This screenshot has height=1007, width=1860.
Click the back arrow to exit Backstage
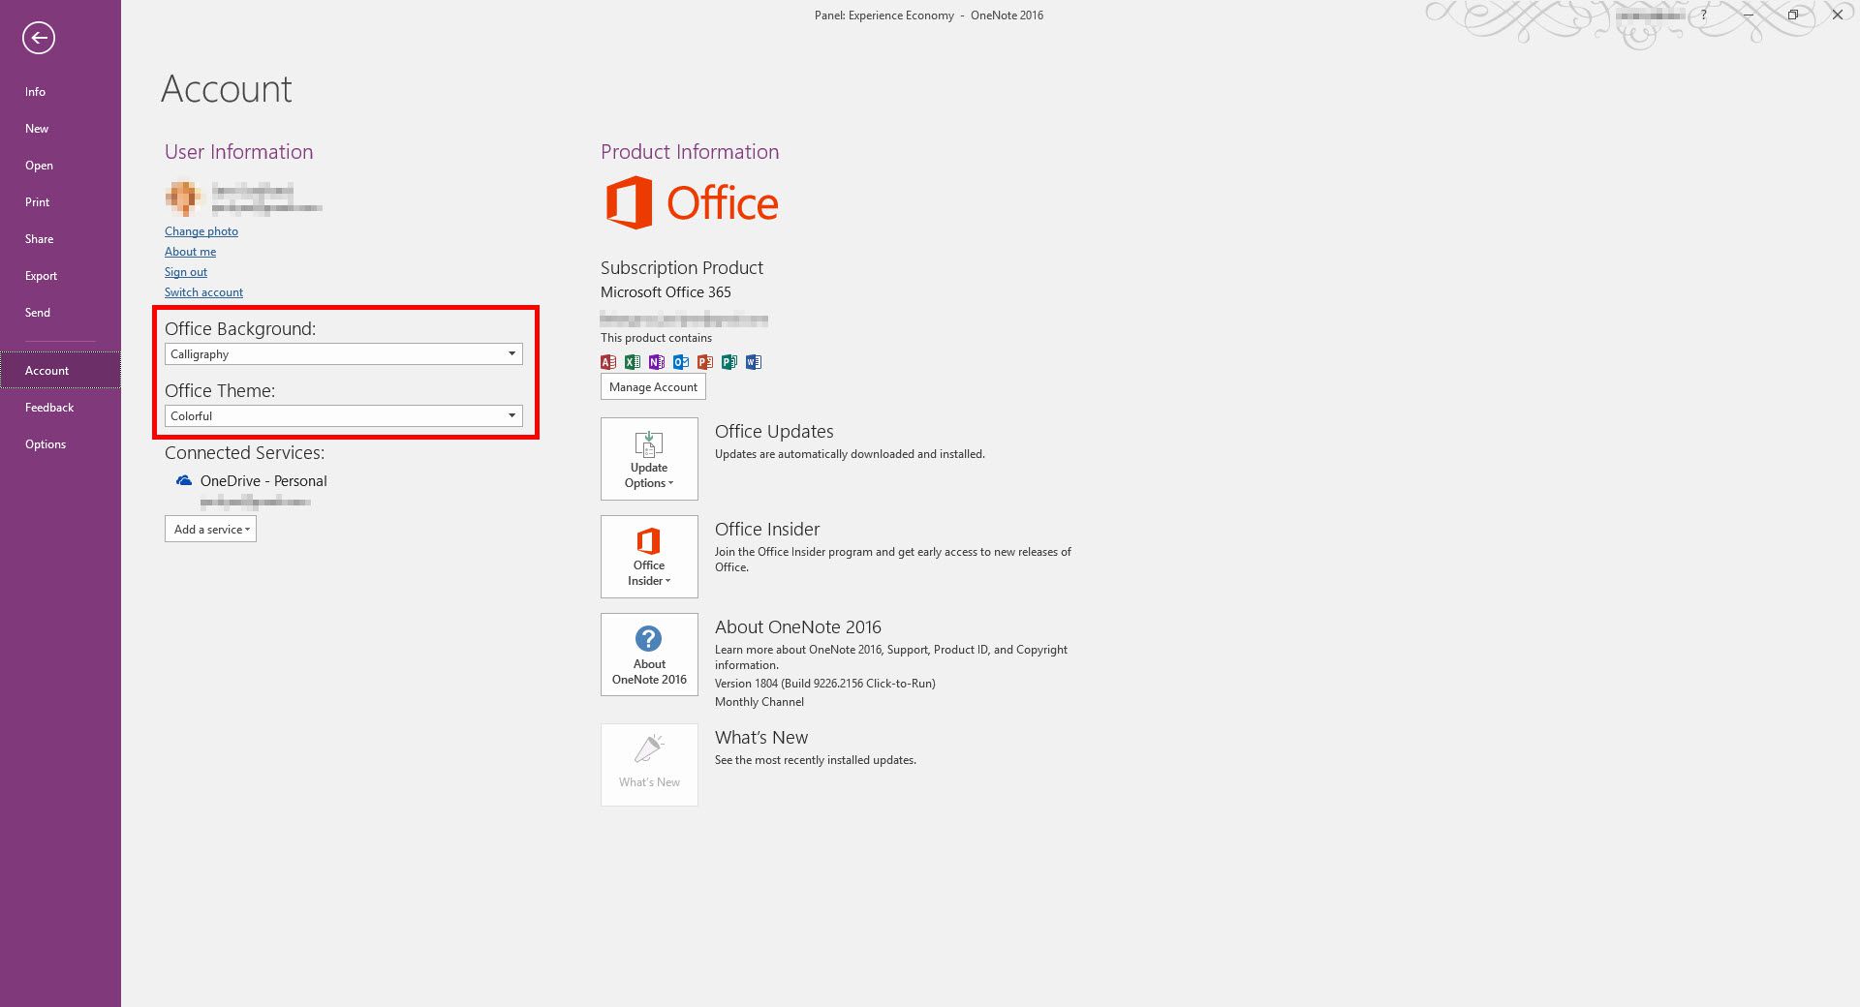point(39,38)
